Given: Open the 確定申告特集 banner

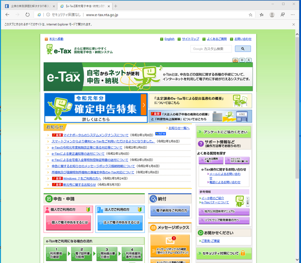Looking at the screenshot, I should (96, 108).
